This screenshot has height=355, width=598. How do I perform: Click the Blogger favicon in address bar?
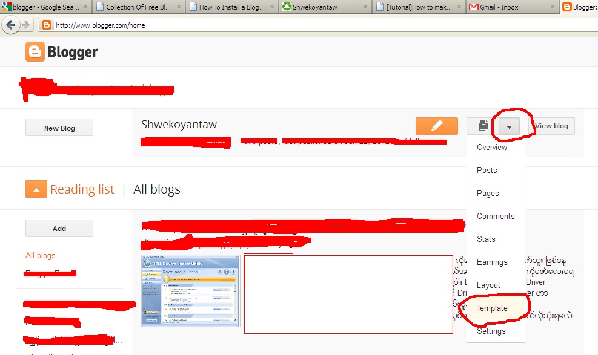pyautogui.click(x=46, y=25)
